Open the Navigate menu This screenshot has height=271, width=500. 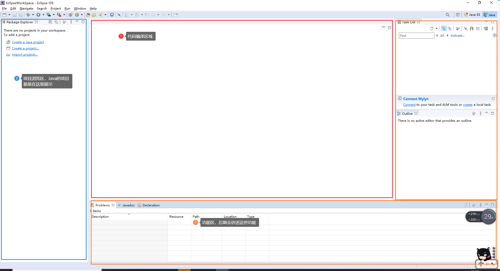coord(26,9)
